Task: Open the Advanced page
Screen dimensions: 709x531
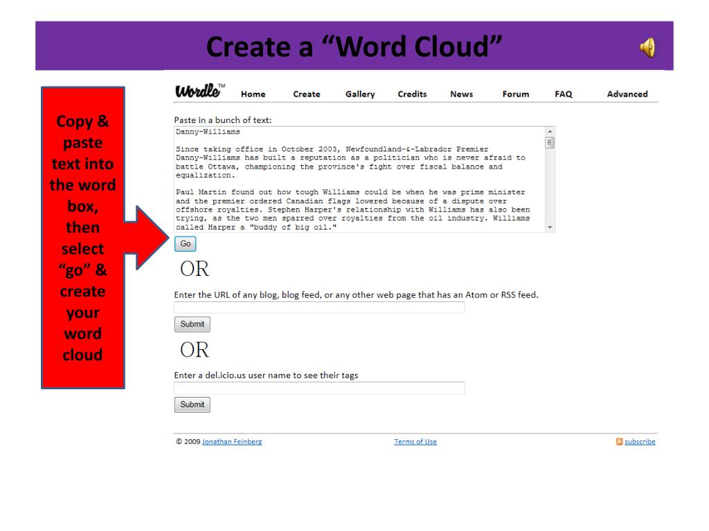Action: coord(627,94)
